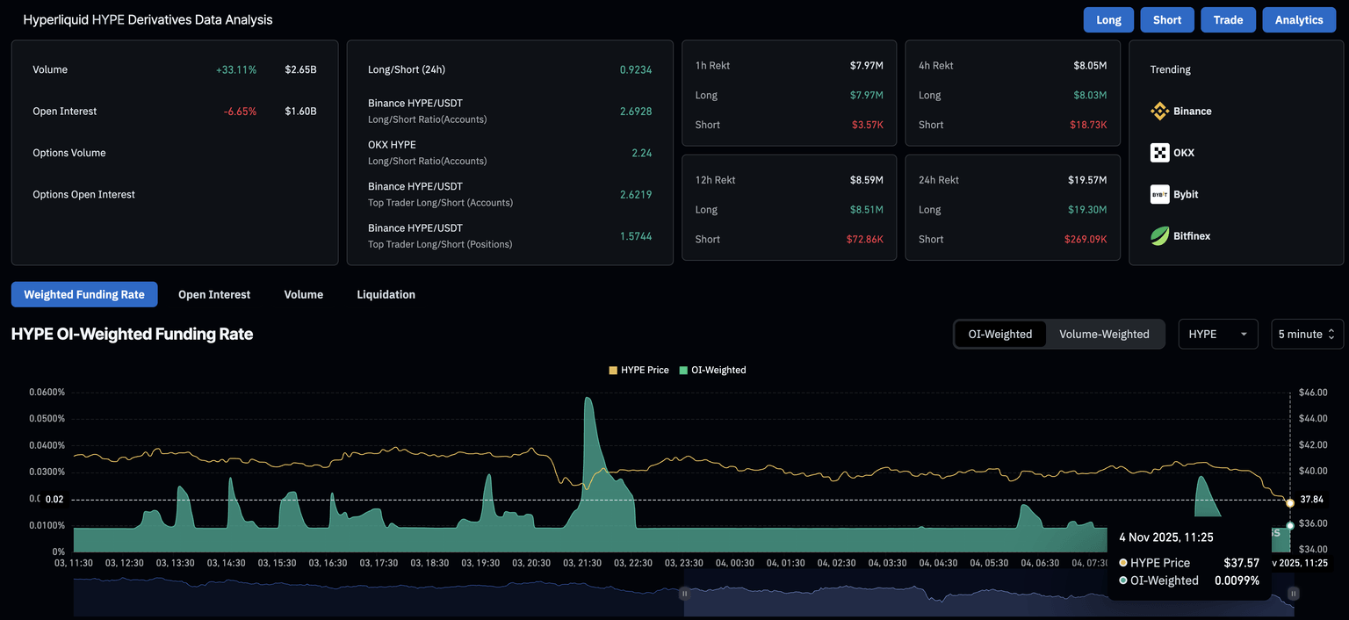
Task: Select the OKX exchange icon under Trending
Action: coord(1159,152)
